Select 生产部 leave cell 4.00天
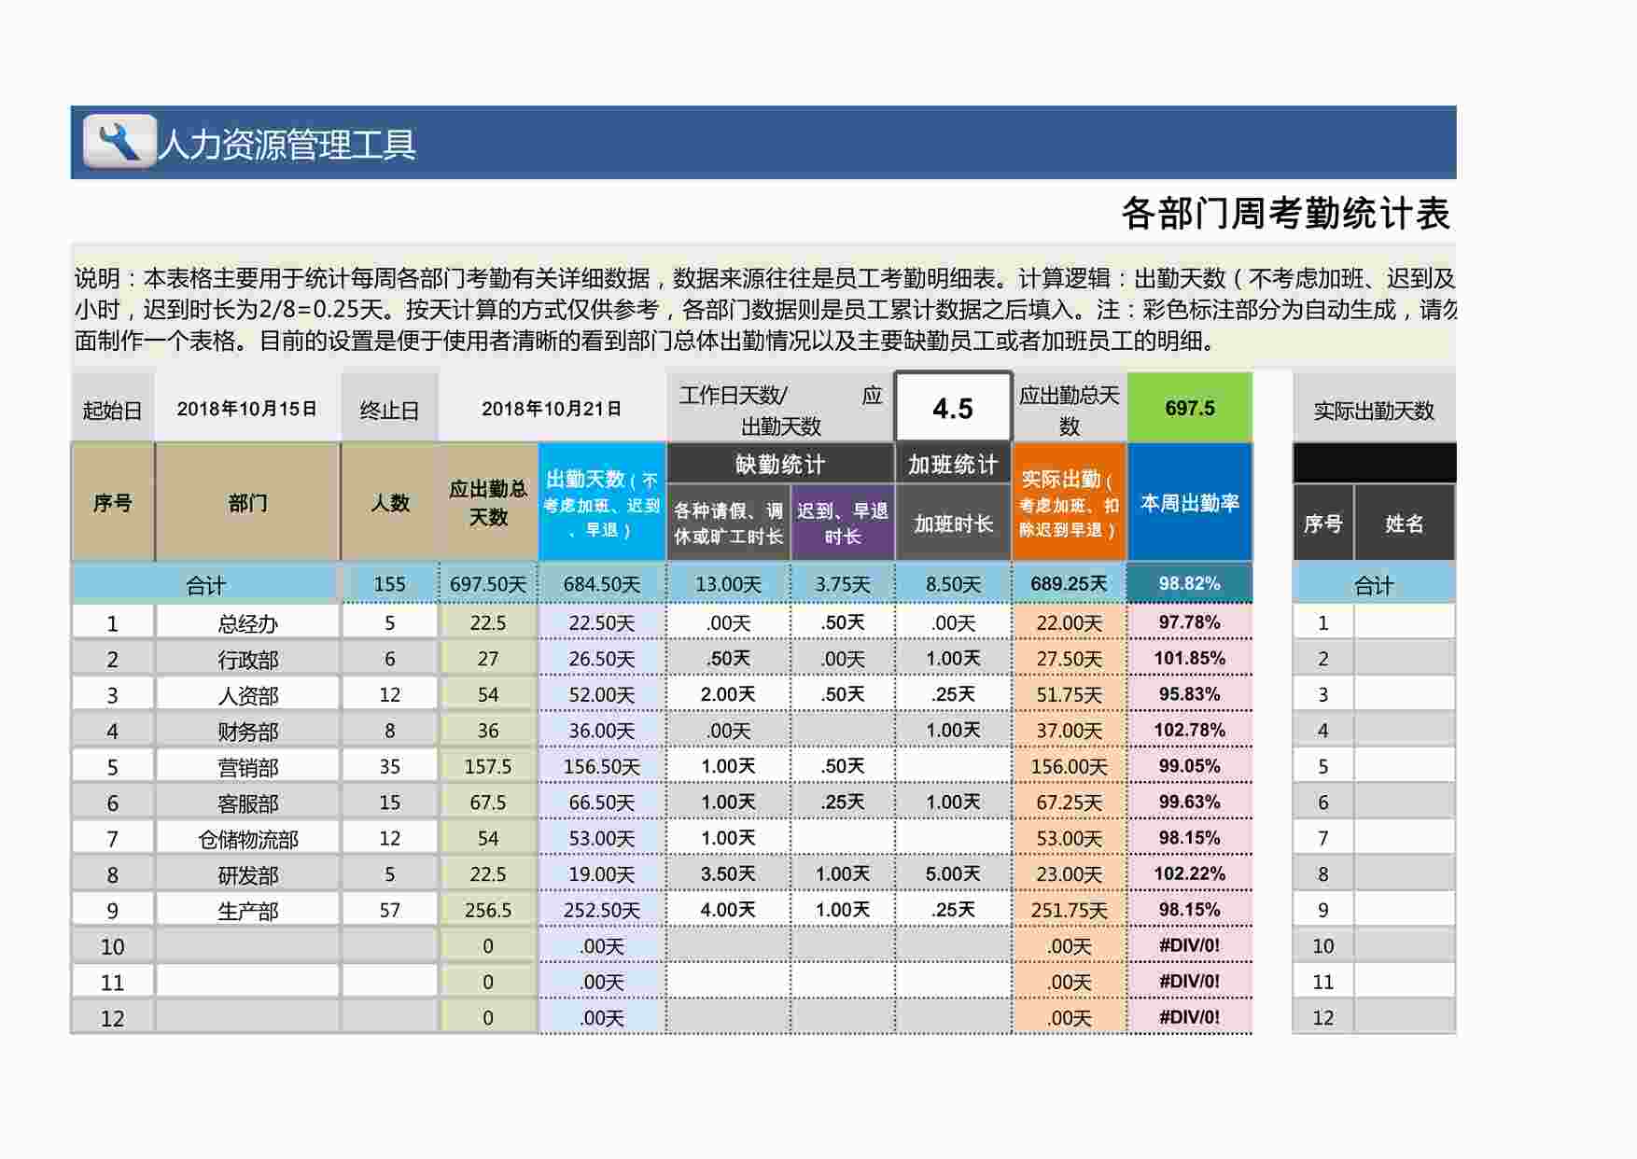 pyautogui.click(x=728, y=910)
